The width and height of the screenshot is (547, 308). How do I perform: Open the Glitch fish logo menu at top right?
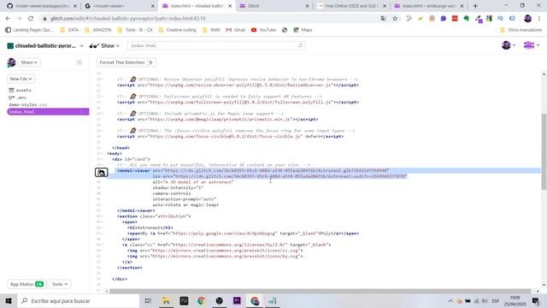[532, 45]
